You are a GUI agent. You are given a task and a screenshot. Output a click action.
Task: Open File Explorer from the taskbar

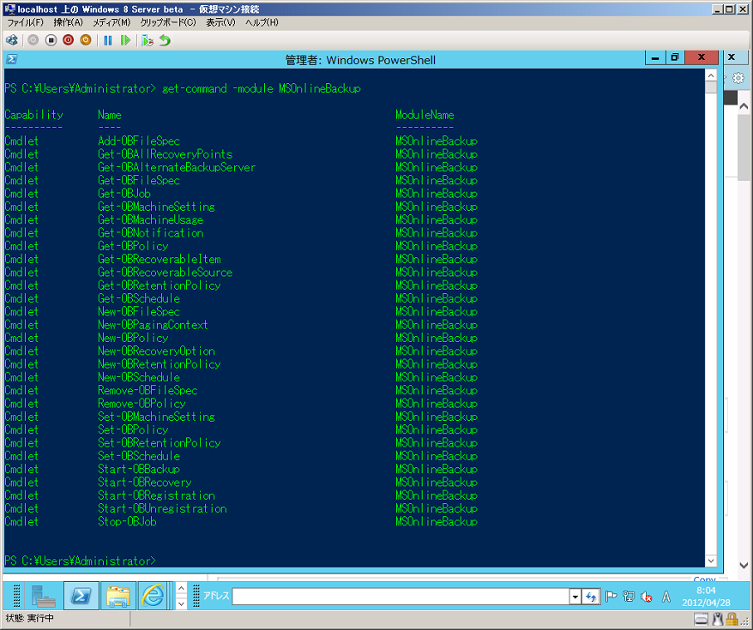pos(117,595)
